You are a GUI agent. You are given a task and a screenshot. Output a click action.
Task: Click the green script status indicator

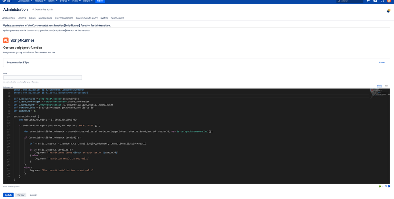(380, 186)
